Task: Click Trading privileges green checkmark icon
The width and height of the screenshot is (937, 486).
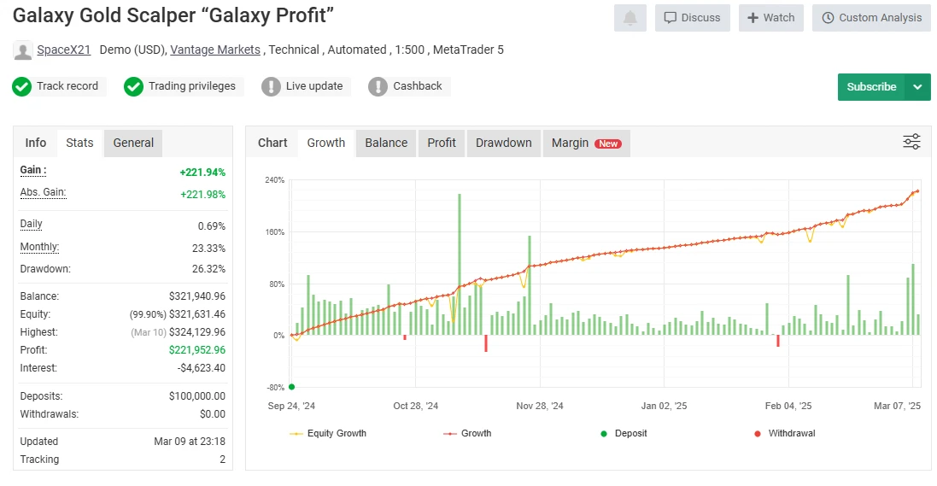Action: point(133,86)
